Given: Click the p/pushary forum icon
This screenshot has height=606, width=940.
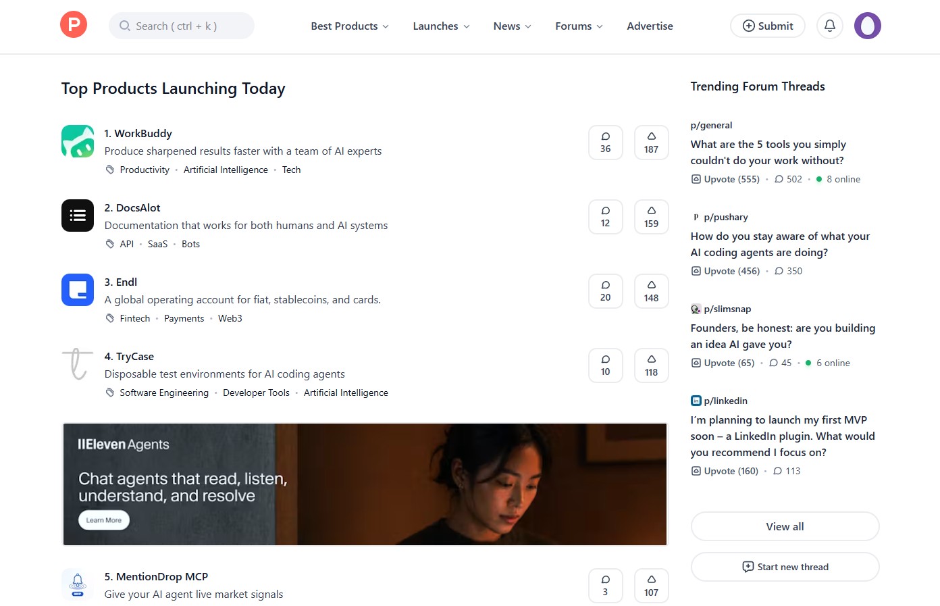Looking at the screenshot, I should 696,217.
